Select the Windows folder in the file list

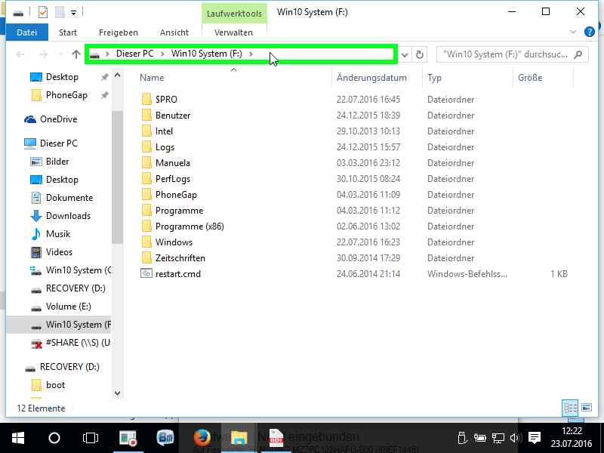174,242
